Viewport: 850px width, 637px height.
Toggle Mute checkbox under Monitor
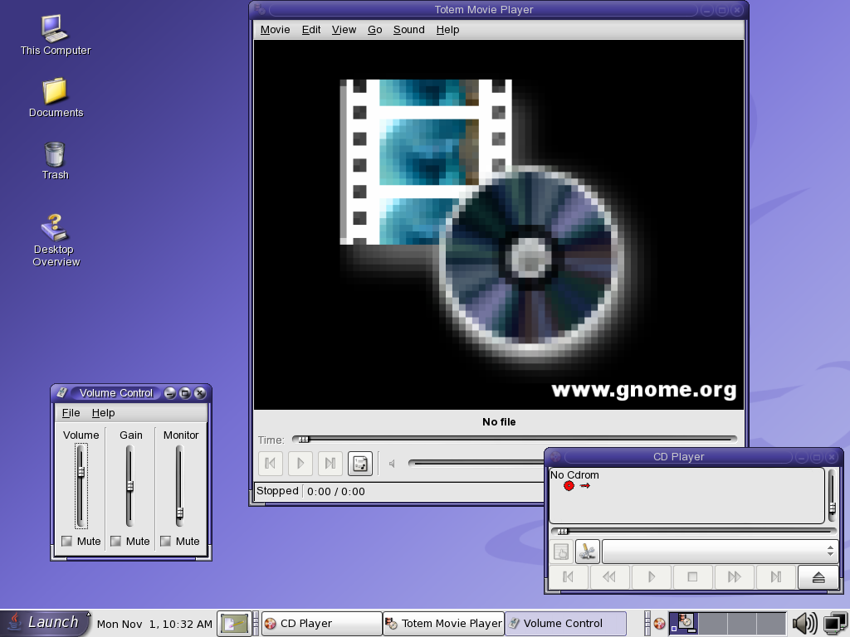(x=165, y=541)
